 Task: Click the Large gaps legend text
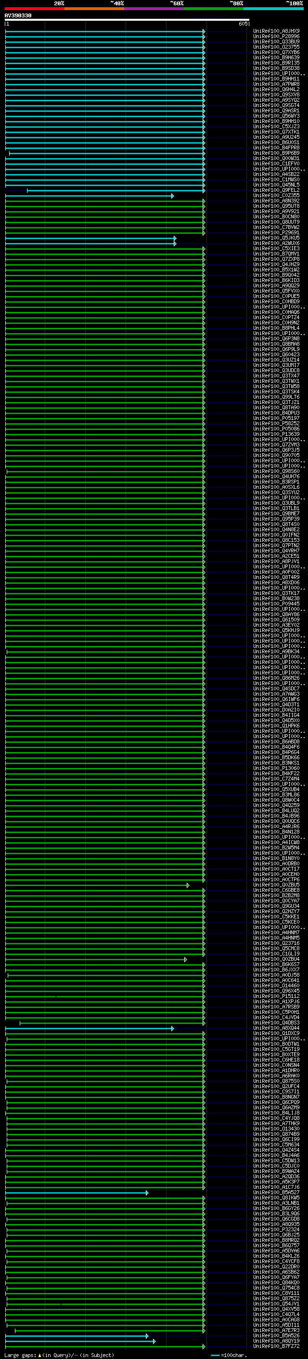59,1355
